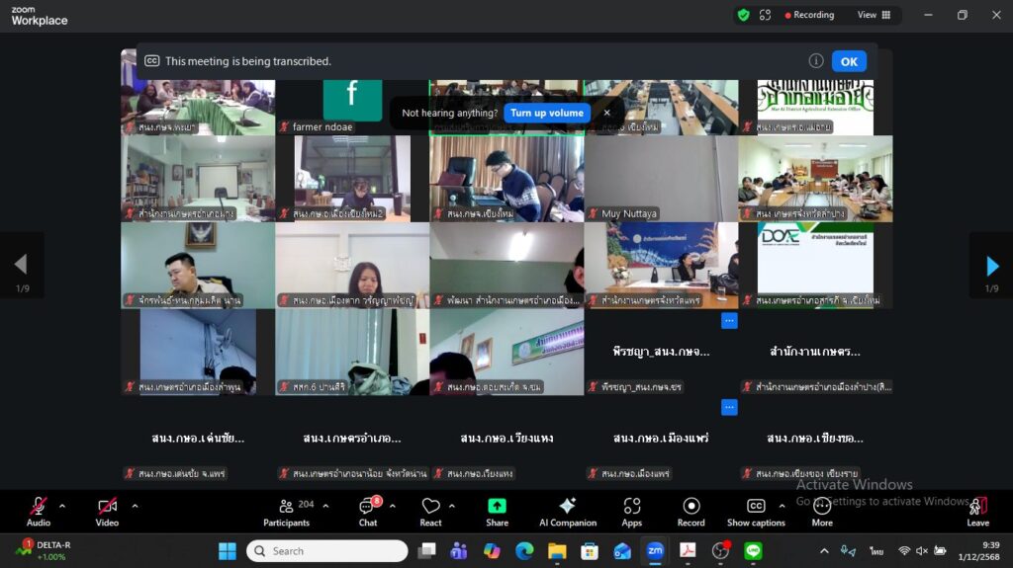
Task: Start camera using the Video button
Action: [107, 510]
